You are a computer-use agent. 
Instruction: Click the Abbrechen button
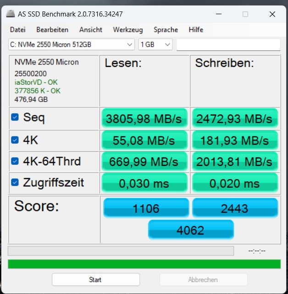[203, 279]
